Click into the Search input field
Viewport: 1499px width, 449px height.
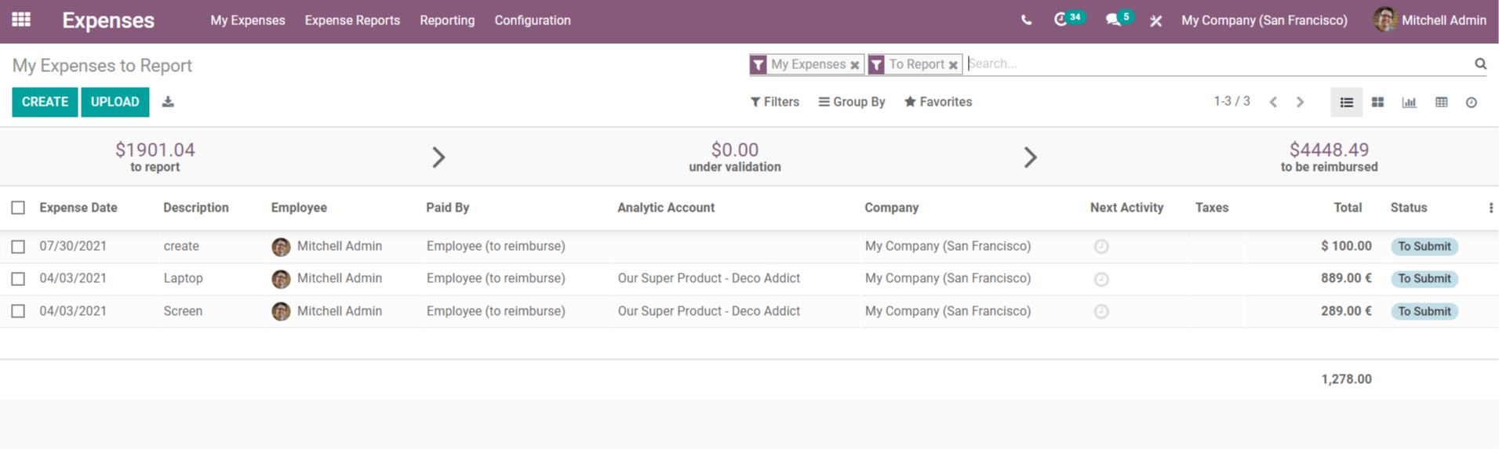pyautogui.click(x=1216, y=63)
